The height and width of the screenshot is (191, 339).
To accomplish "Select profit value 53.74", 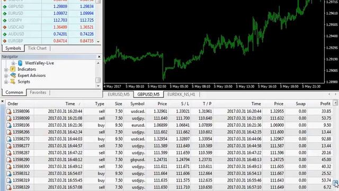I will [326, 180].
